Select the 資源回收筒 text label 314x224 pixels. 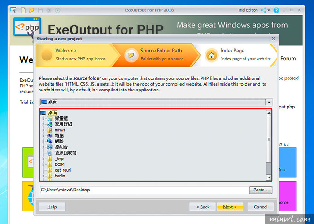click(65, 153)
